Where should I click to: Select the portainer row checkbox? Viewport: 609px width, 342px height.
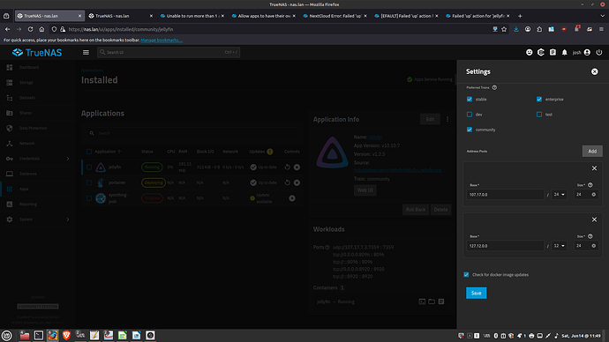[x=89, y=182]
